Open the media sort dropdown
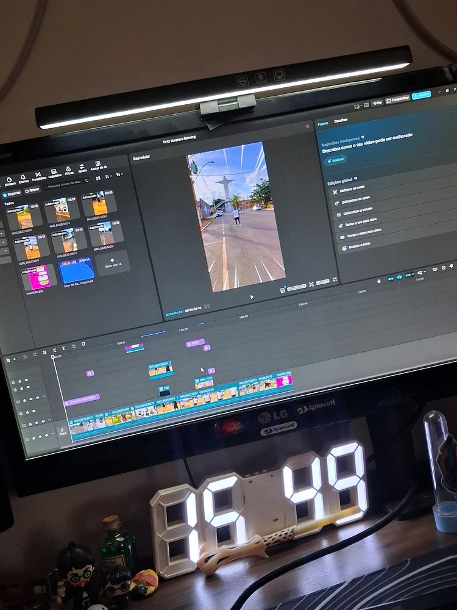Image resolution: width=457 pixels, height=610 pixels. [108, 176]
